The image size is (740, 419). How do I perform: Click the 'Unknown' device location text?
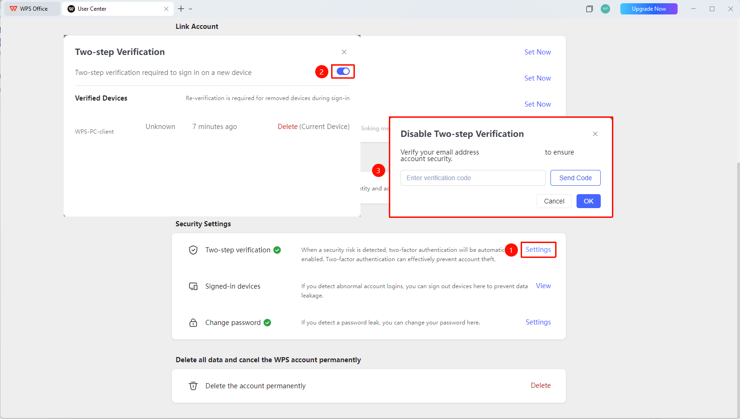point(160,127)
